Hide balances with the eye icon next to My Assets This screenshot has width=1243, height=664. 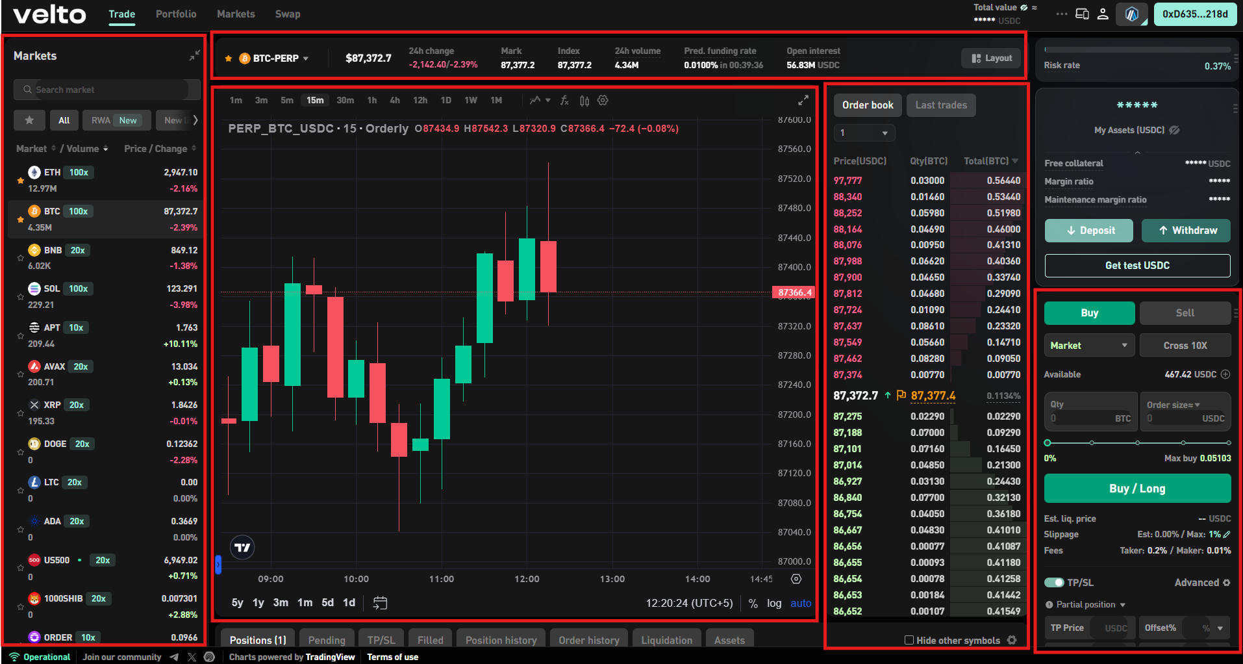[1174, 130]
